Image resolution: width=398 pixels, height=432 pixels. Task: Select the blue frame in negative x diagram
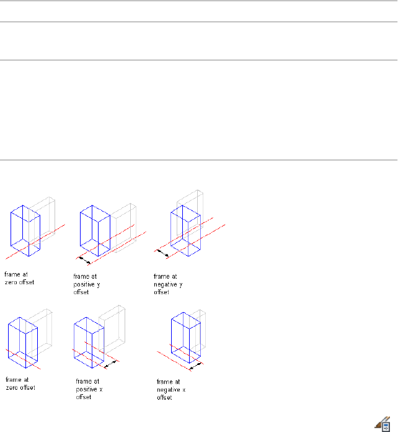pyautogui.click(x=185, y=337)
